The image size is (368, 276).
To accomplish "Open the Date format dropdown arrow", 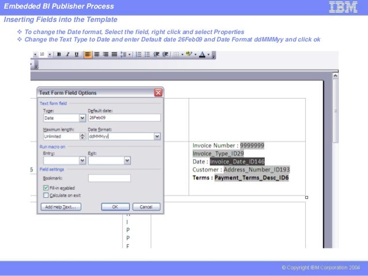I will 157,137.
